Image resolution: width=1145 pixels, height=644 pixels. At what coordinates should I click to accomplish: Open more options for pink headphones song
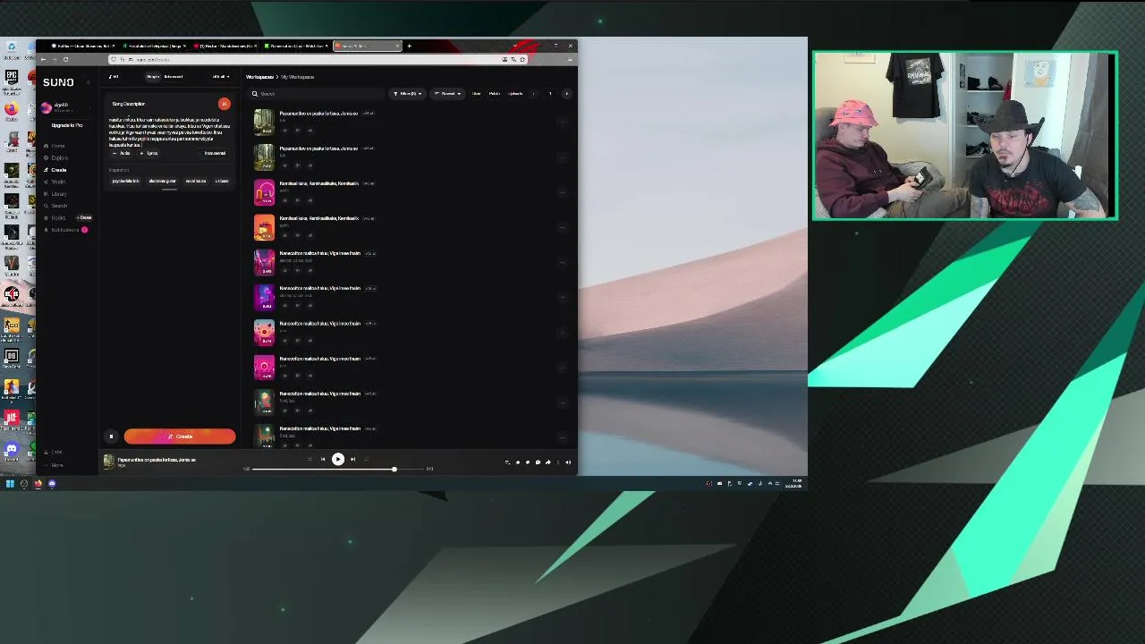[x=562, y=192]
